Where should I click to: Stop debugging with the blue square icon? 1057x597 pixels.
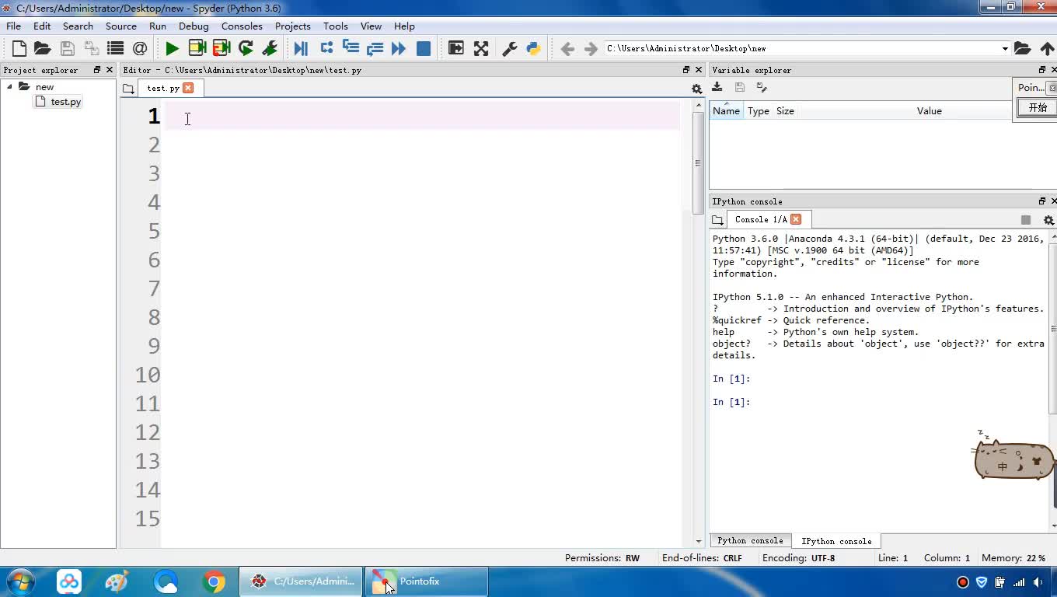(424, 48)
